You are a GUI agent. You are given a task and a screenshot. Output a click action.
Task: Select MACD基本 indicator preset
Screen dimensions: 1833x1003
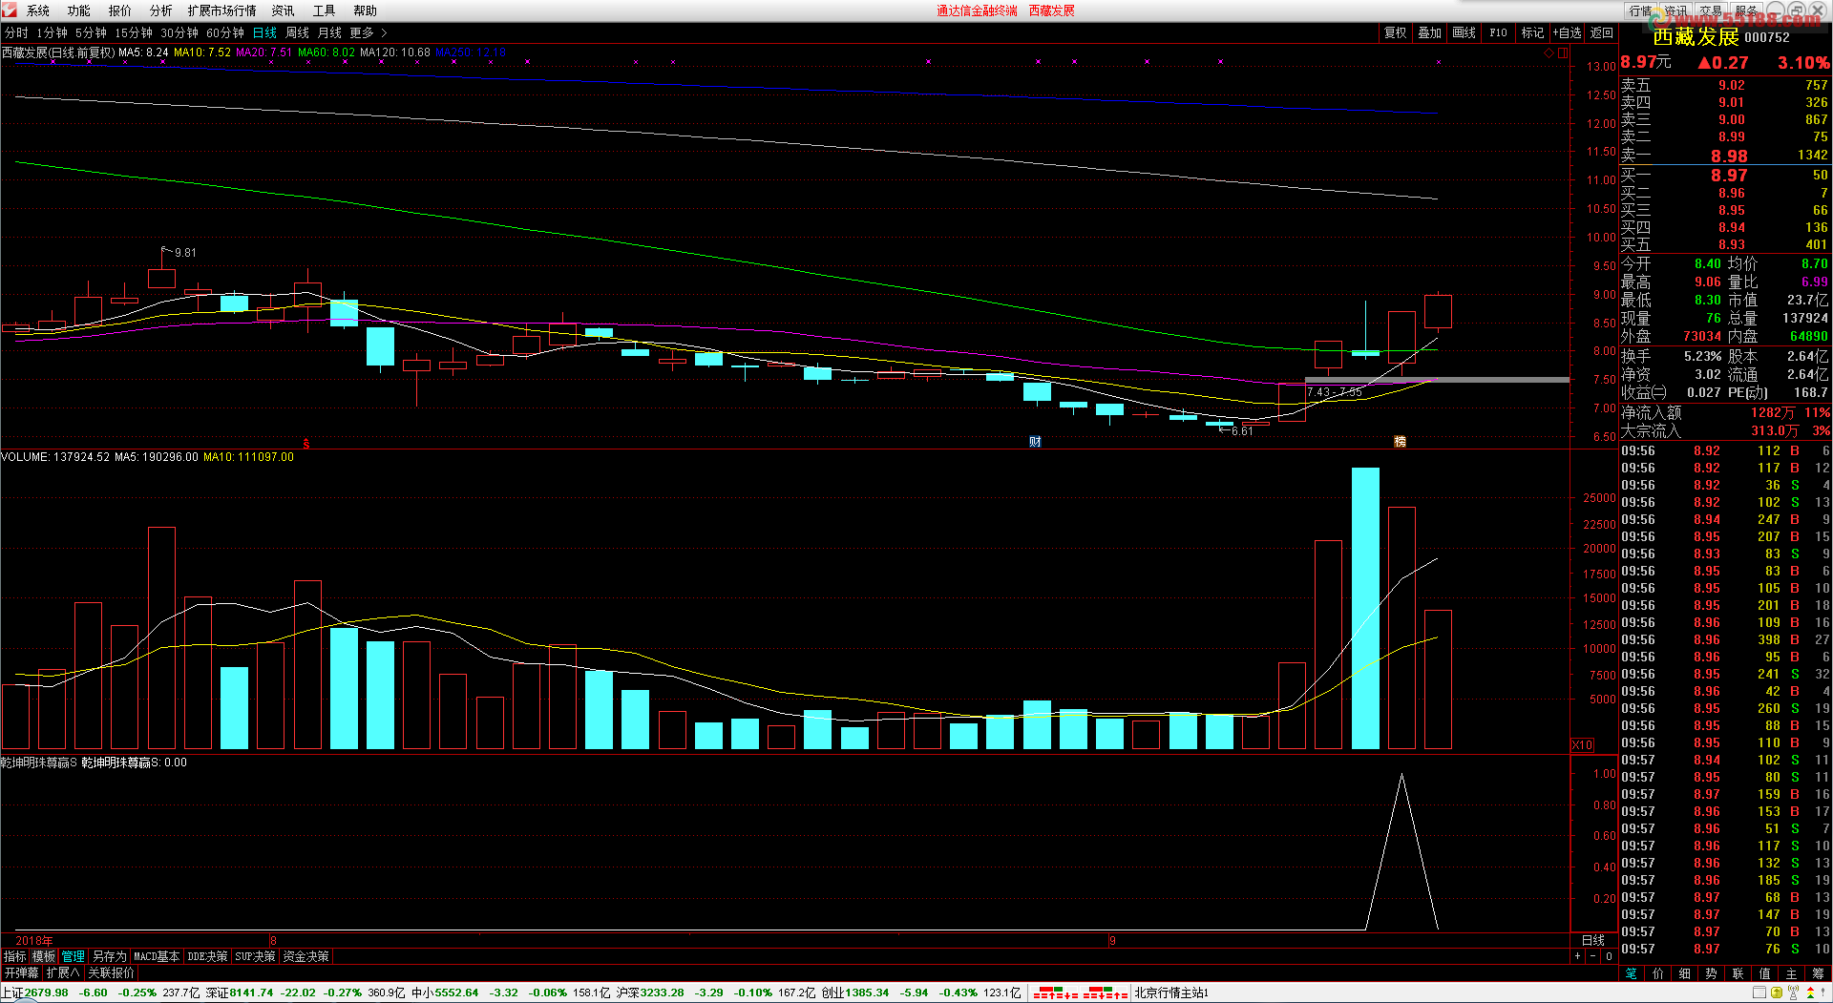coord(157,955)
